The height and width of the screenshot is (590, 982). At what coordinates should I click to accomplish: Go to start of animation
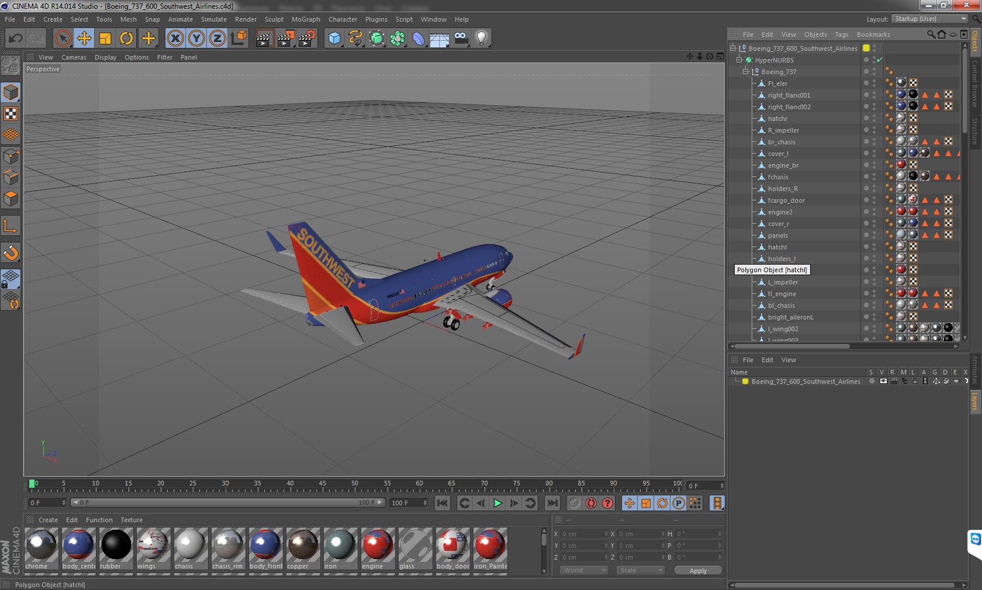[x=442, y=503]
